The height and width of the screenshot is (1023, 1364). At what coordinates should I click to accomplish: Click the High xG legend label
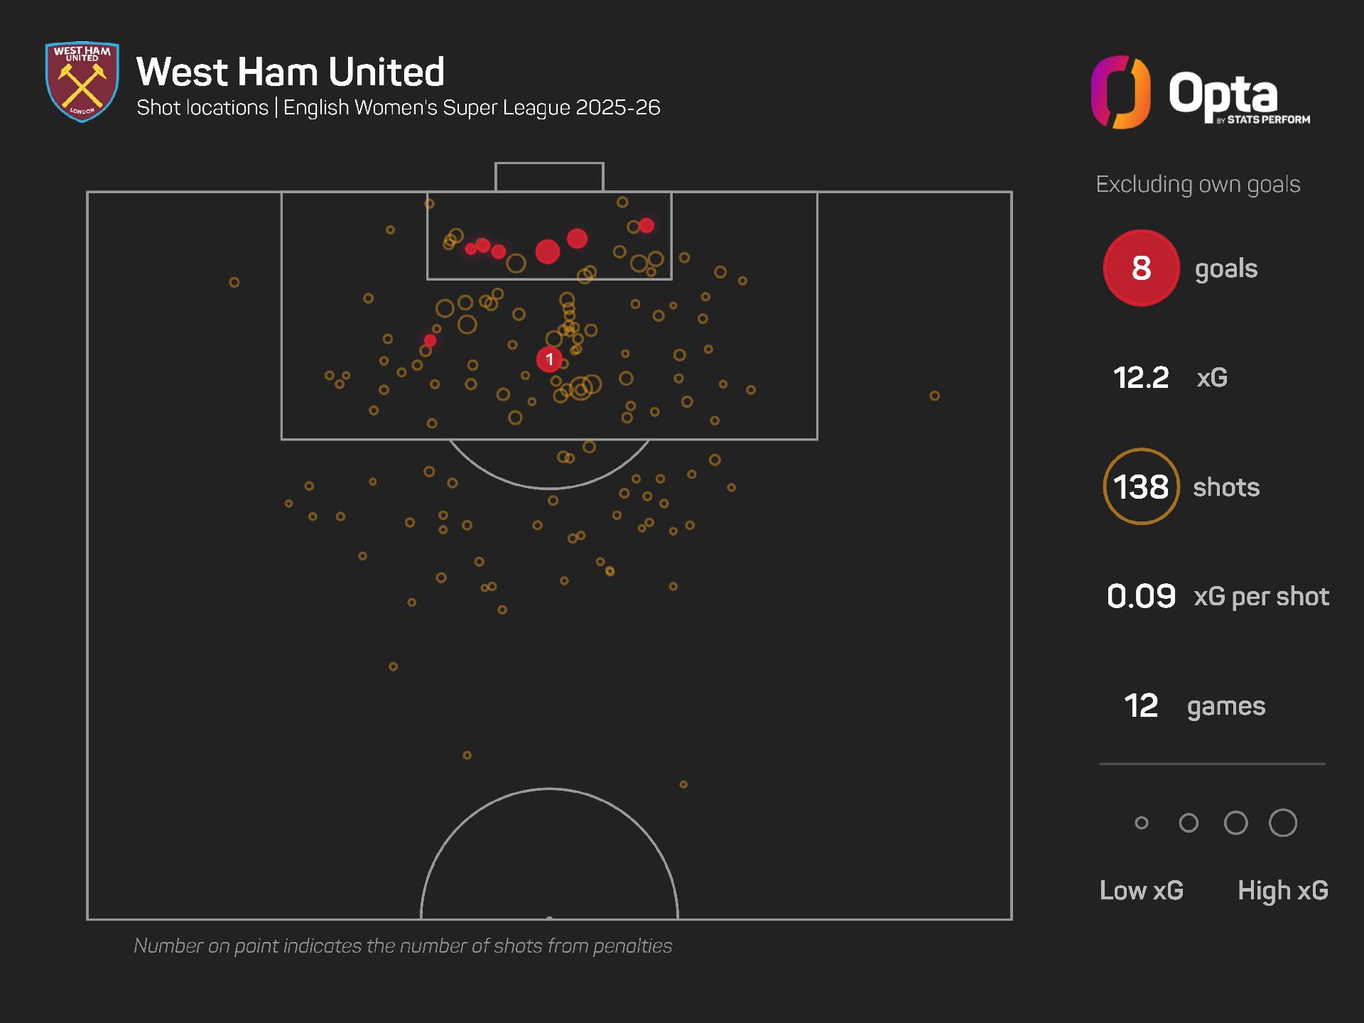[1282, 890]
